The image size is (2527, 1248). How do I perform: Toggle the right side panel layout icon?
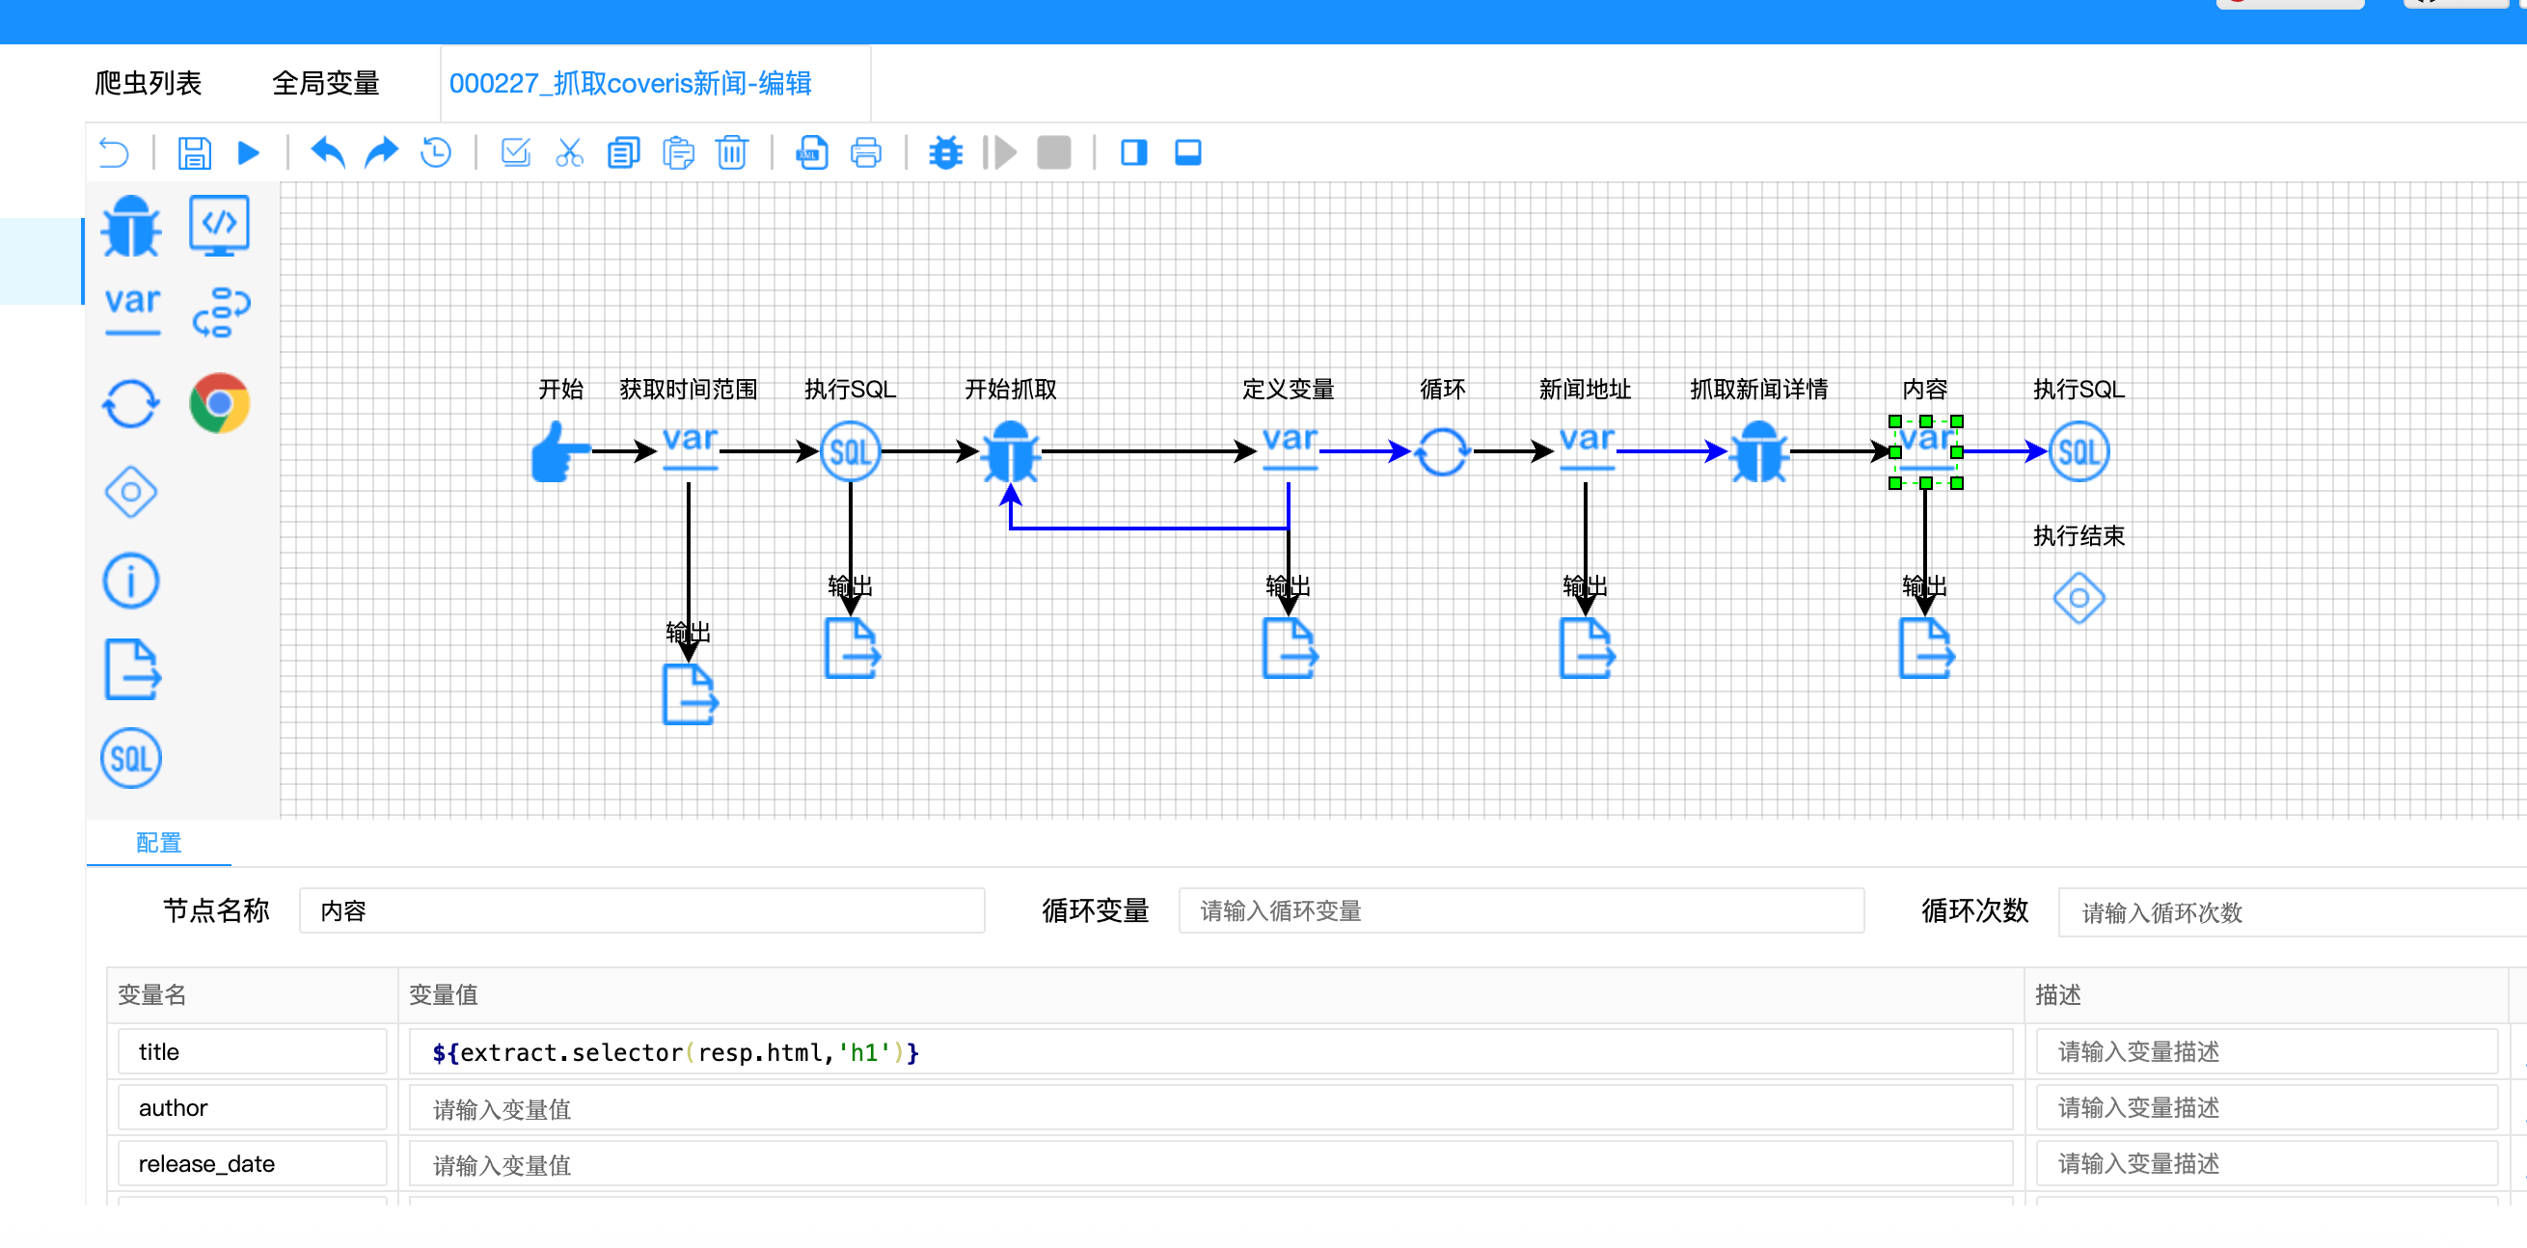[1134, 153]
